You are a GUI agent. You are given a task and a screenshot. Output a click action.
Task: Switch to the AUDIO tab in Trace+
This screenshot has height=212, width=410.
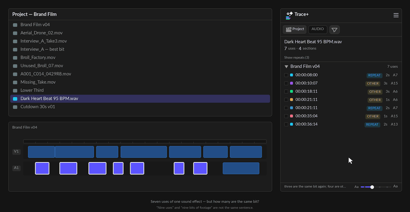point(318,29)
